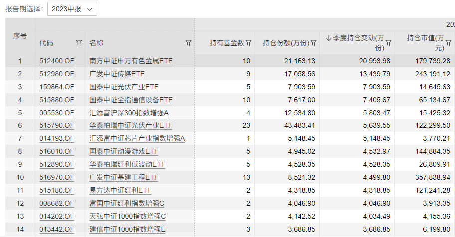Open fund 南方中证申万有色金属ETF
455x237 pixels.
point(131,61)
